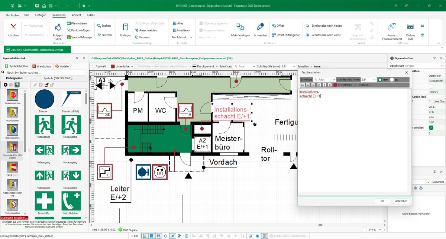Apply bold formatting in the text editor

point(319,85)
